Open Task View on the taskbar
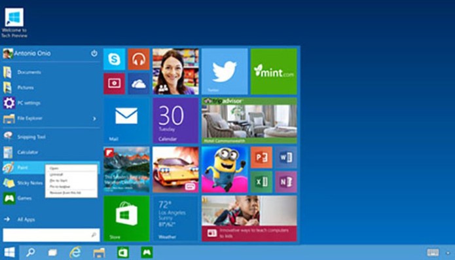Screen dimensions: 455x260 coord(52,253)
